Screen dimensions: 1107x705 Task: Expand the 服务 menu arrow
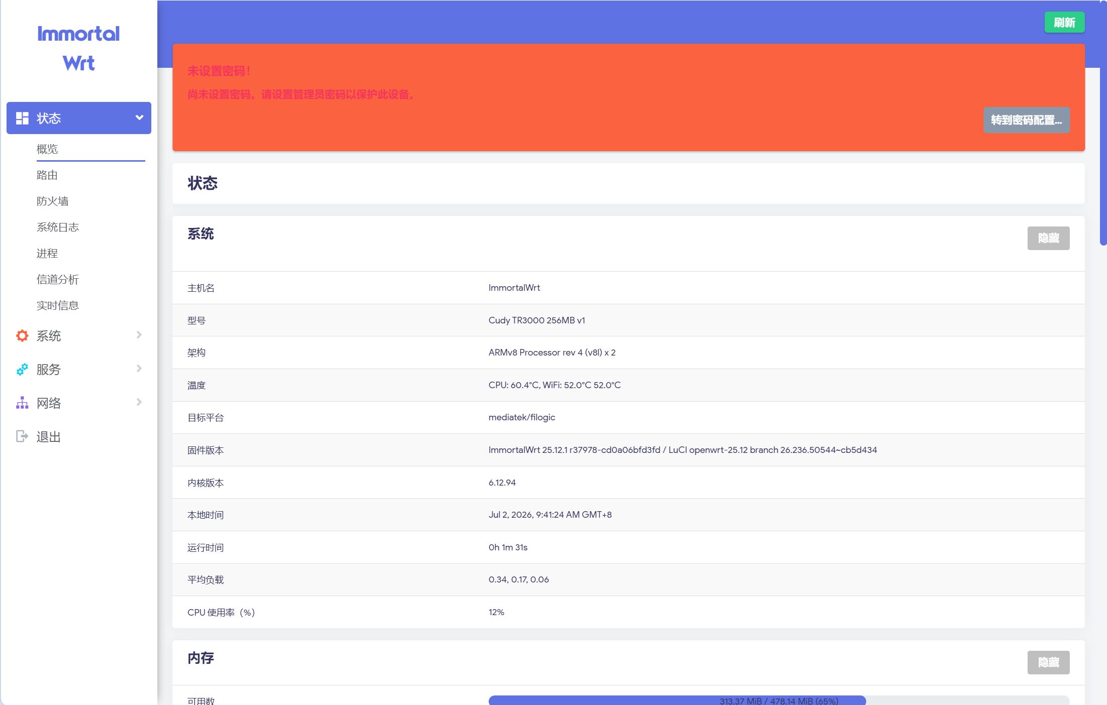tap(139, 369)
